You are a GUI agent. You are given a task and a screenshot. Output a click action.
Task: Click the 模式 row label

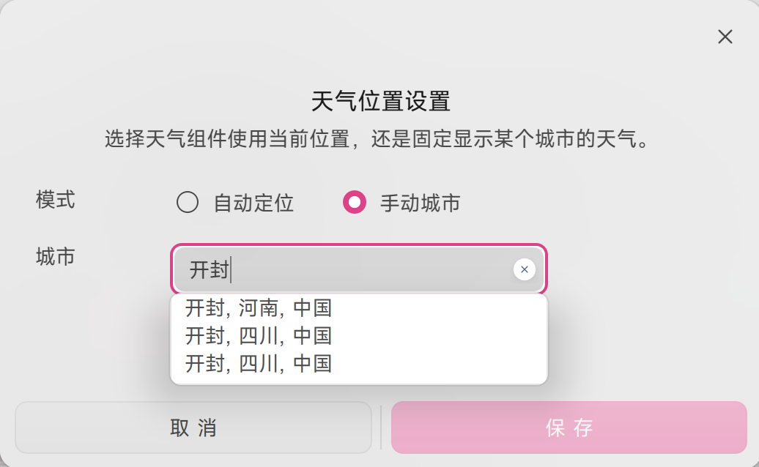(56, 199)
